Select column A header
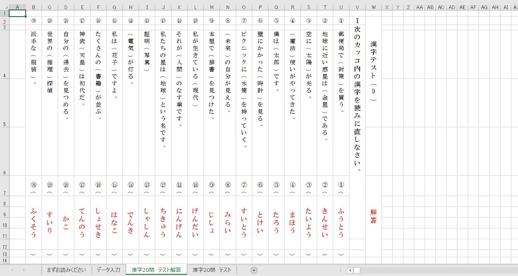The width and height of the screenshot is (518, 276). (x=17, y=7)
